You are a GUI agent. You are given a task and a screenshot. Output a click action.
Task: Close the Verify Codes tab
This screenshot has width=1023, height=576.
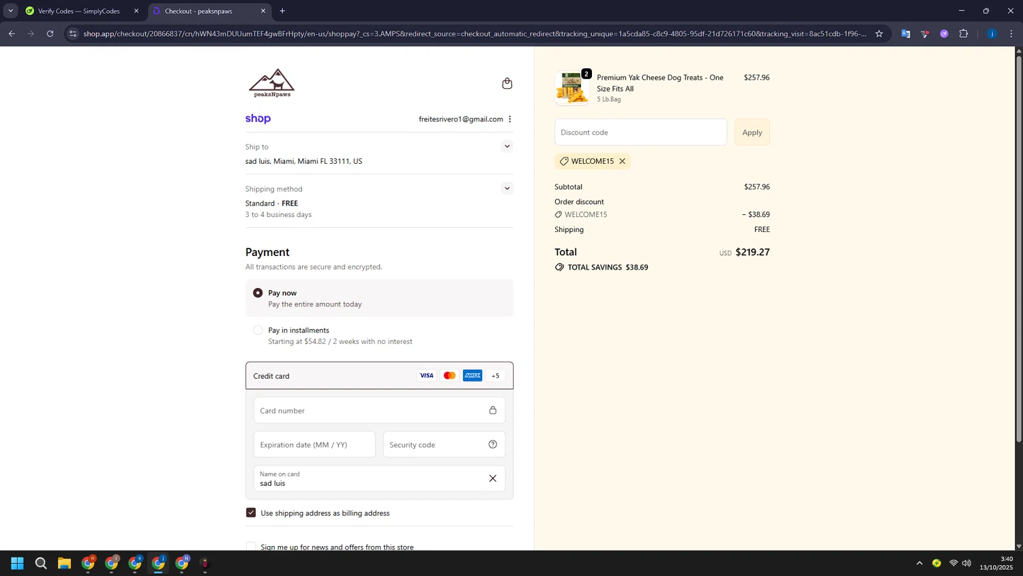tap(136, 11)
